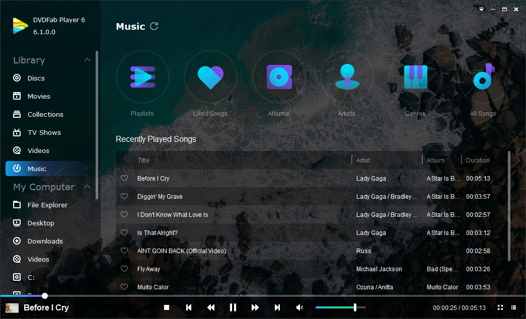Pause the current song
Viewport: 526px width, 319px height.
233,307
